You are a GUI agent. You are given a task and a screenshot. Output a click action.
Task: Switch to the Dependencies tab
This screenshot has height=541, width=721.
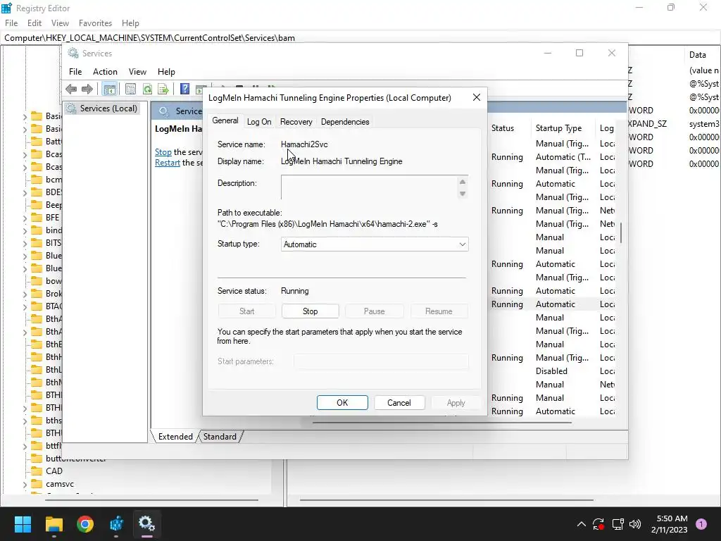(345, 122)
